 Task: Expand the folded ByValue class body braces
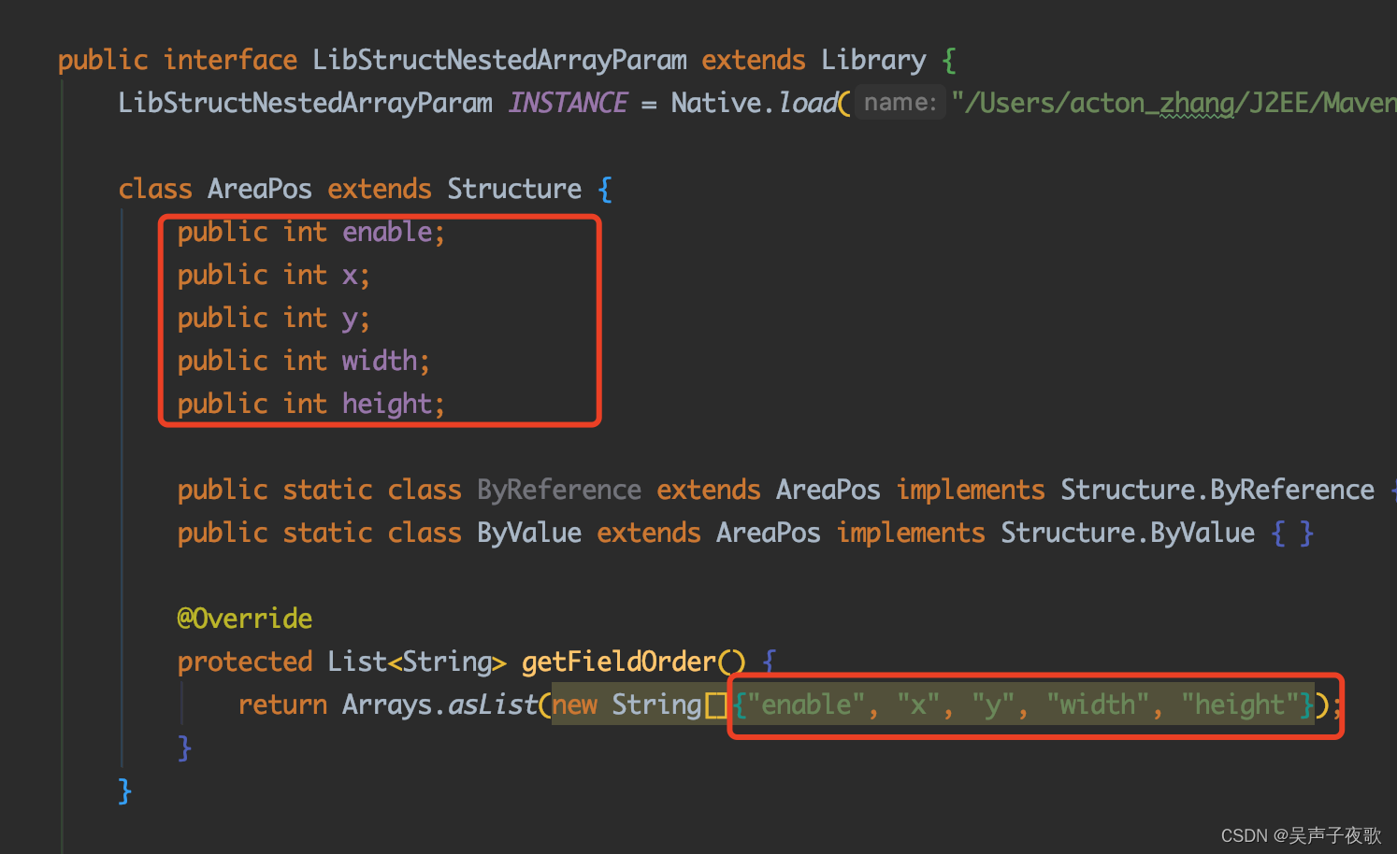[x=1292, y=533]
